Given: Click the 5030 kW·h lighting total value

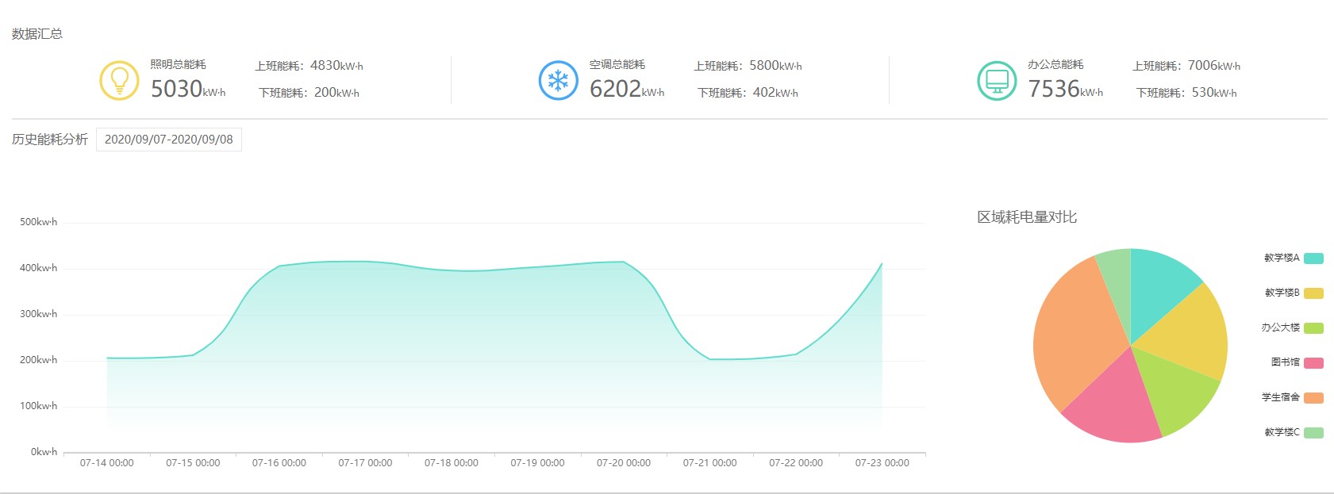Looking at the screenshot, I should (187, 89).
